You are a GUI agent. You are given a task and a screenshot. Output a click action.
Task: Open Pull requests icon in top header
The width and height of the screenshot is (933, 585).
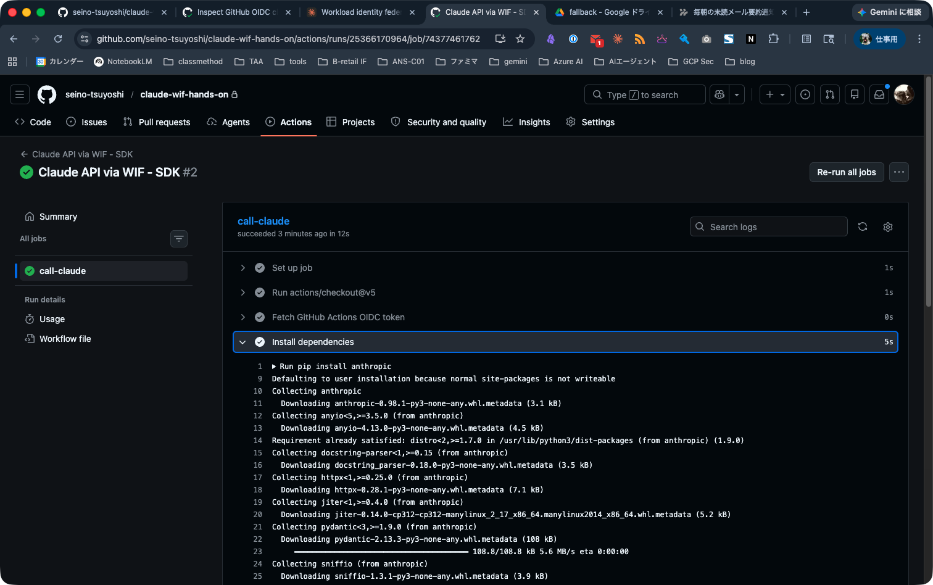pyautogui.click(x=830, y=94)
